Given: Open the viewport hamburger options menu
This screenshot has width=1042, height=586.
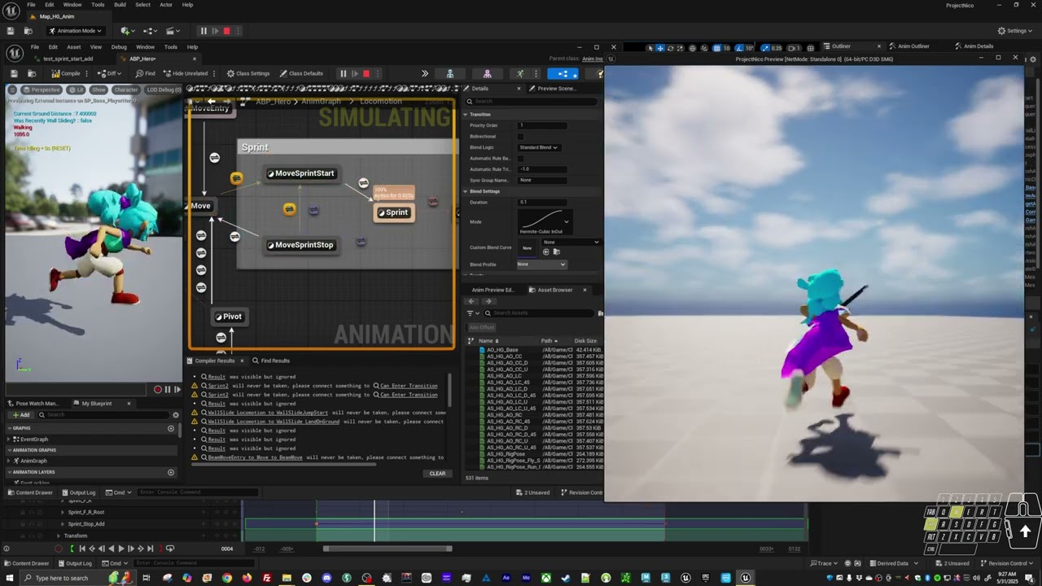Looking at the screenshot, I should pos(12,90).
